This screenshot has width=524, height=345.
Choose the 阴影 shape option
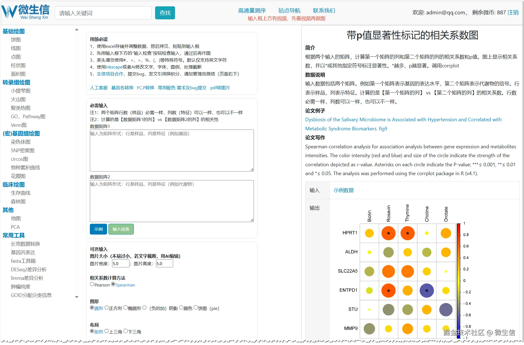(145, 308)
